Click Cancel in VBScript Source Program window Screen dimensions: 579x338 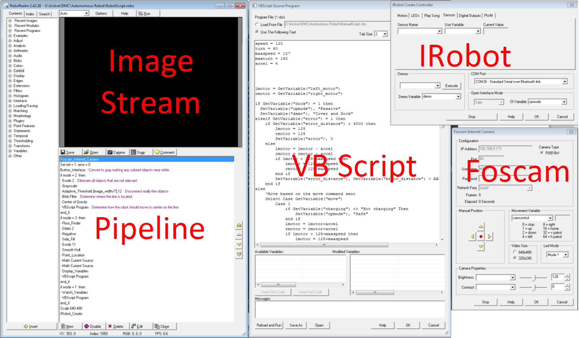pyautogui.click(x=434, y=325)
